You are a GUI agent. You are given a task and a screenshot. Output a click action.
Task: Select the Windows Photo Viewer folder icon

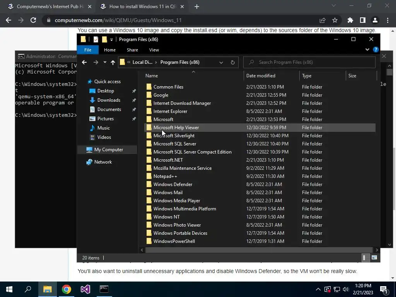click(149, 225)
